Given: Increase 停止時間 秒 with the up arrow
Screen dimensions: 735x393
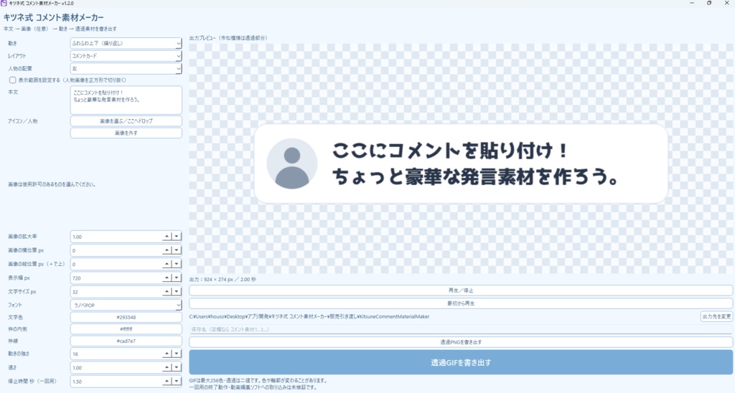Looking at the screenshot, I should tap(167, 382).
